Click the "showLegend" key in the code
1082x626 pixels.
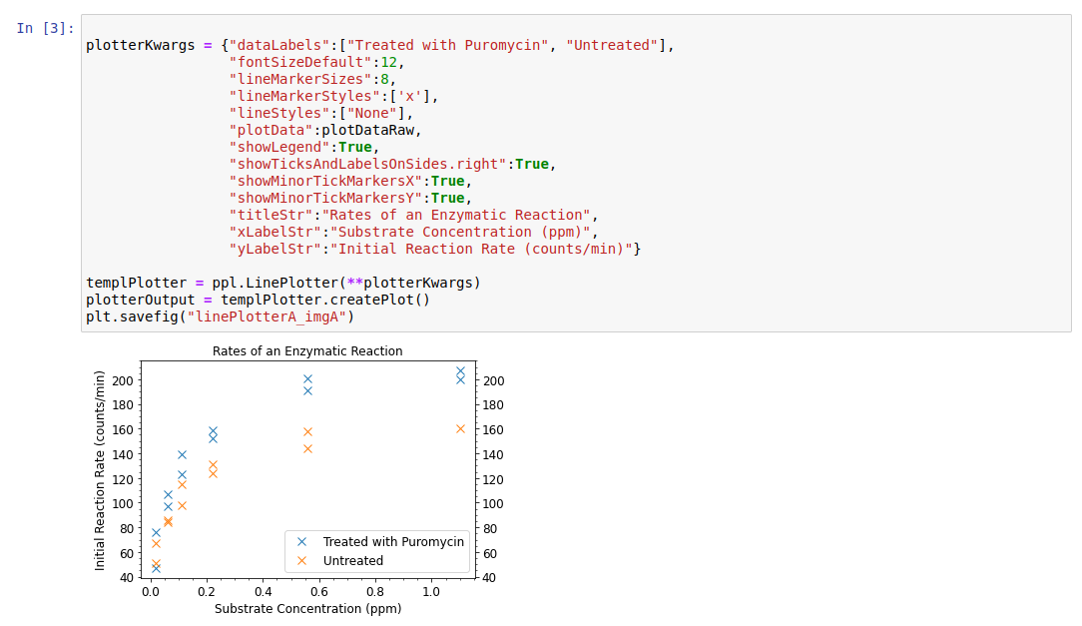(279, 147)
